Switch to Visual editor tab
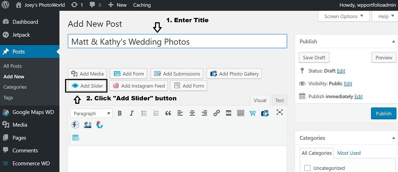 [x=260, y=100]
